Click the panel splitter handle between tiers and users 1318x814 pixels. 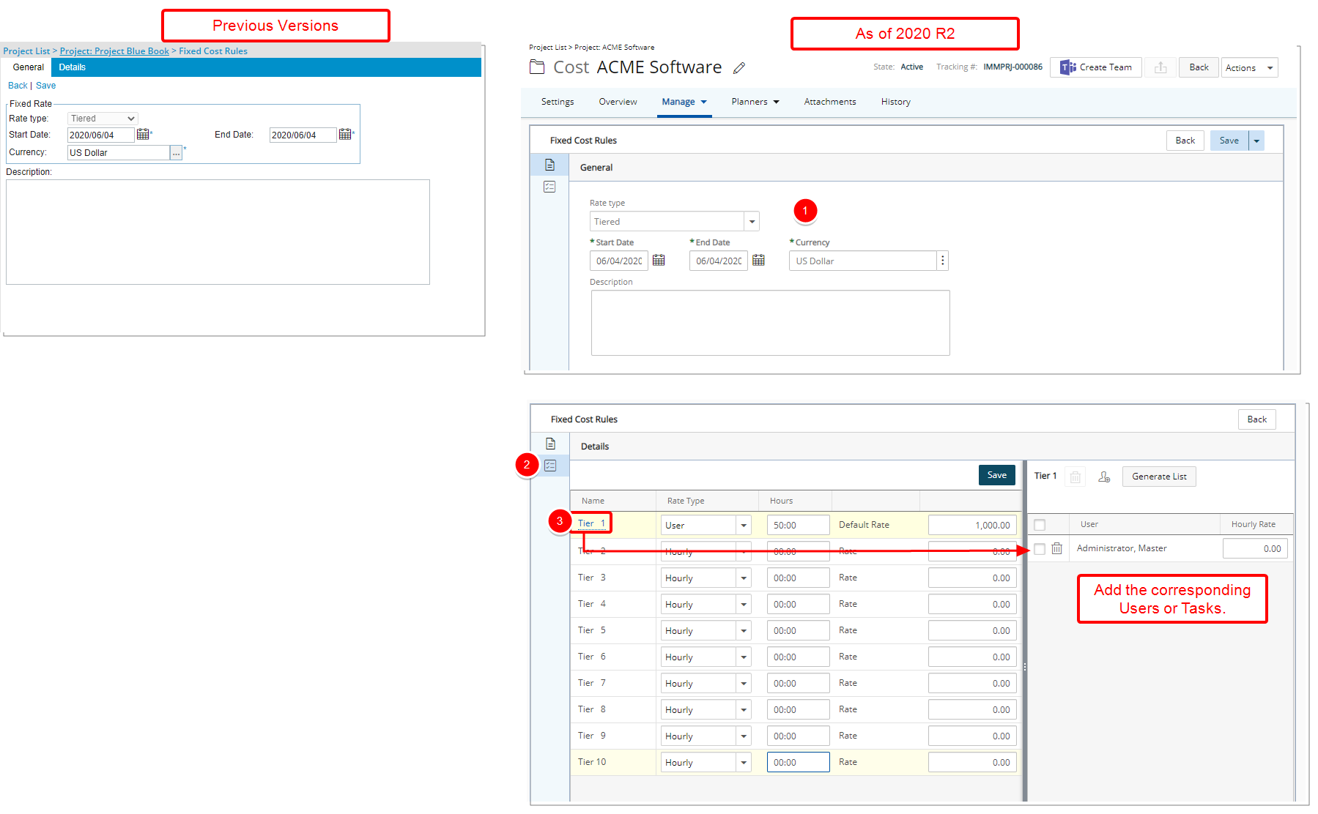(x=1024, y=667)
